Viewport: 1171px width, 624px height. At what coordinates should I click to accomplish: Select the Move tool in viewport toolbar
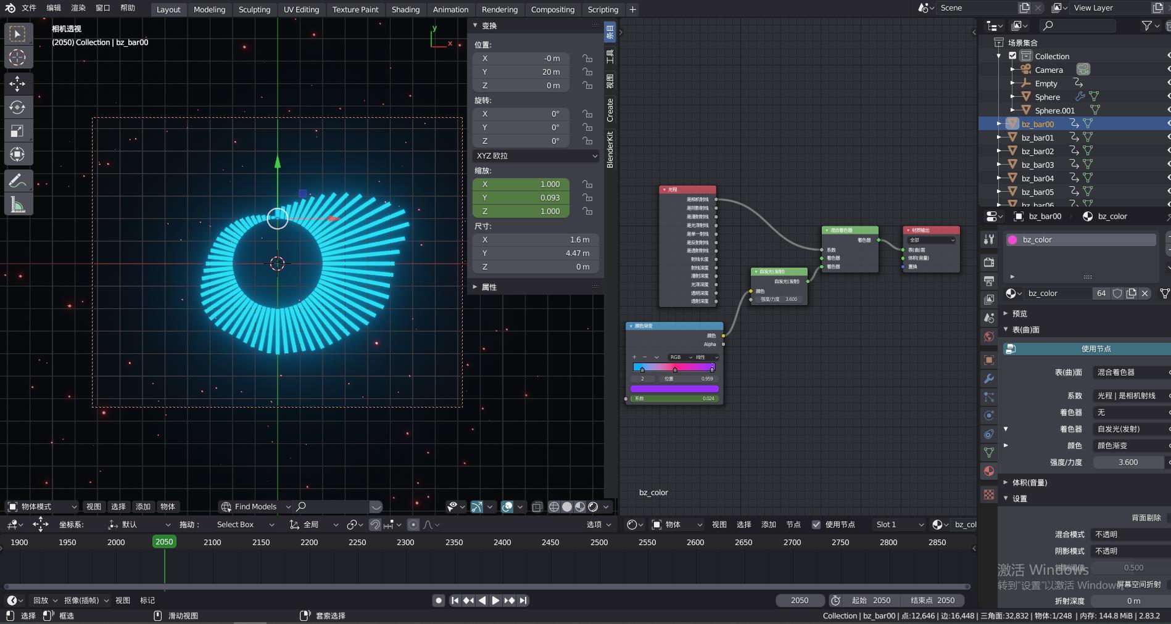pos(19,84)
